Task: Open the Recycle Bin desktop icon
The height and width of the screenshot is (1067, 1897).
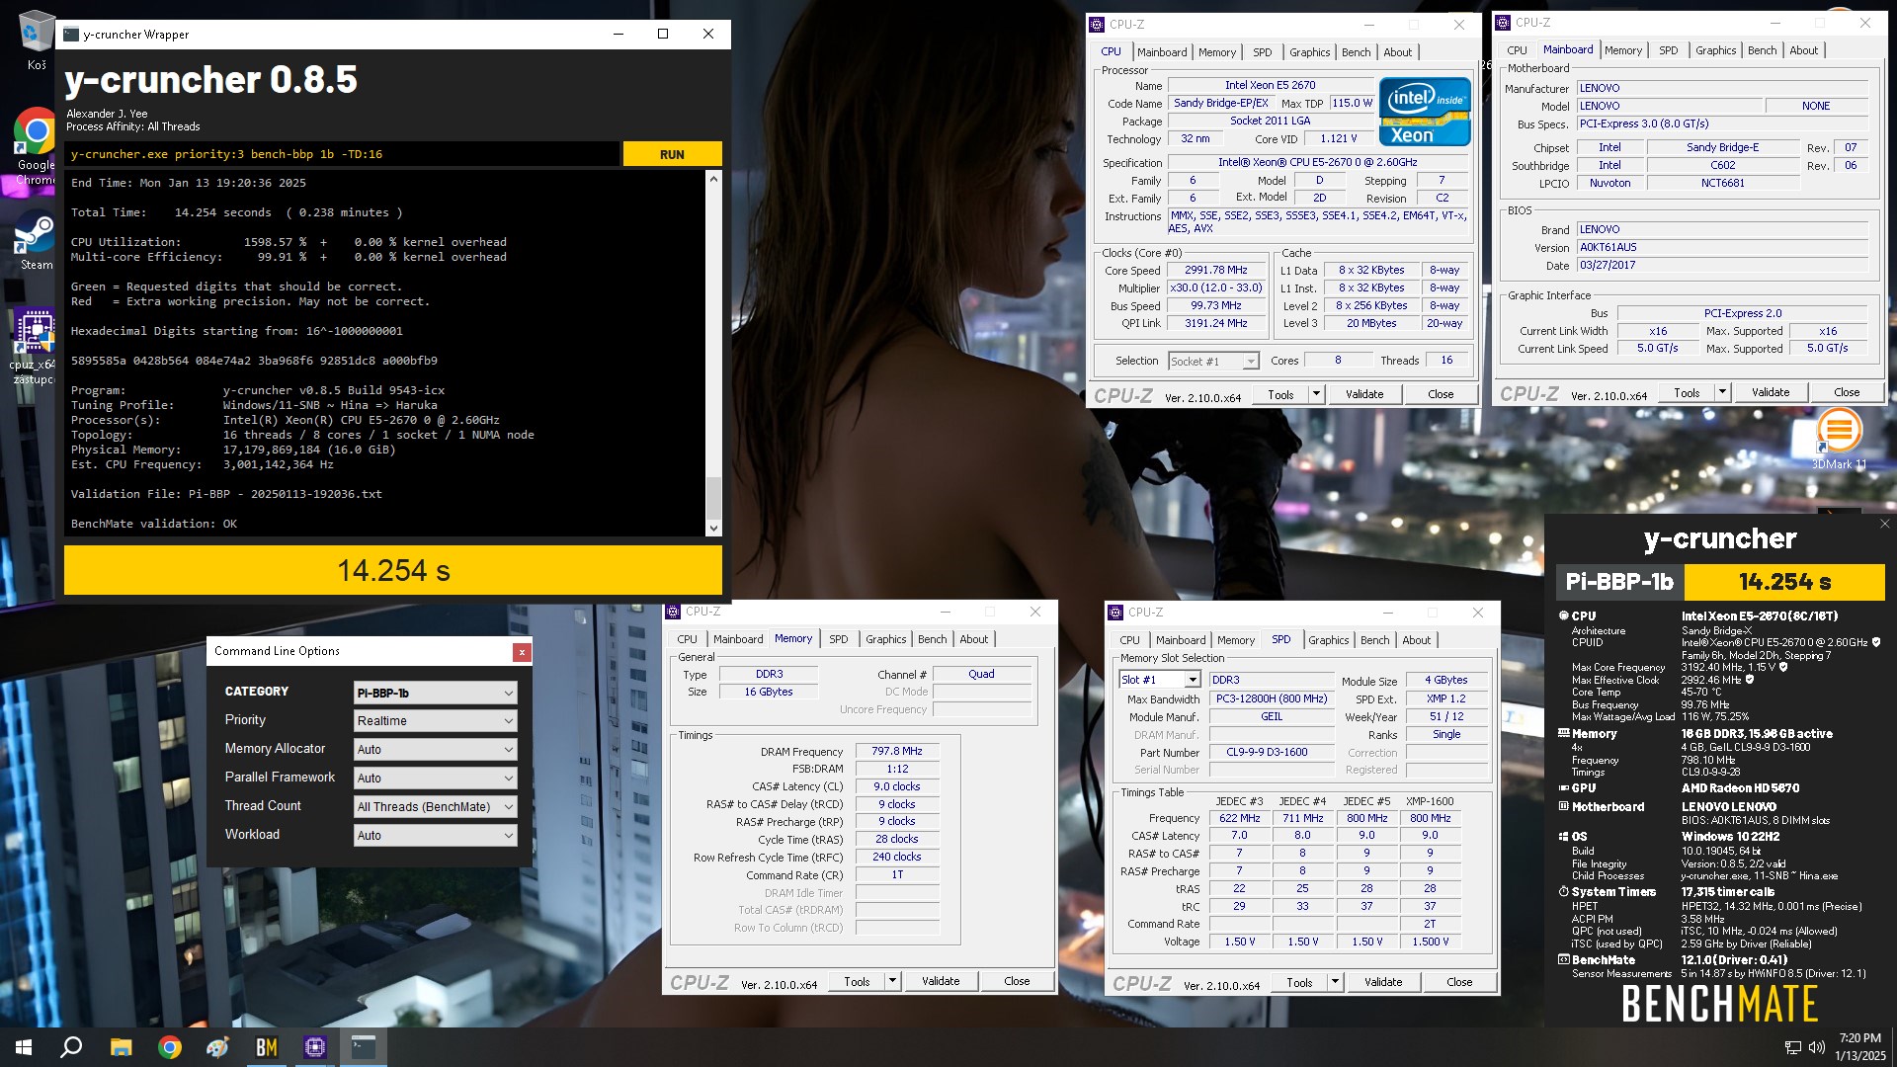Action: (37, 38)
